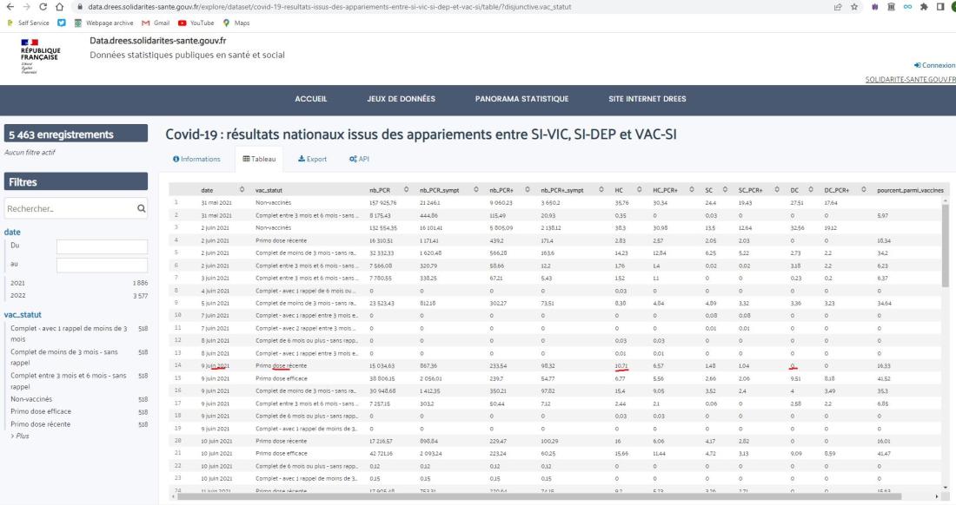Click the 5 463 enregistrements header
This screenshot has width=956, height=505.
coord(76,134)
